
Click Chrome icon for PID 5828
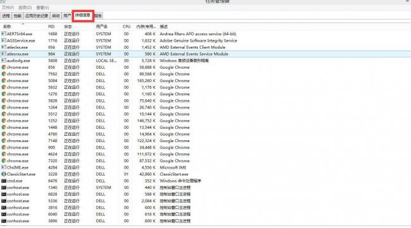coord(4,100)
